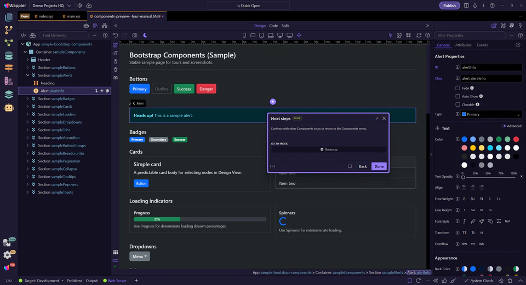
Task: Click the Text Opacity slider handle
Action: 463,177
